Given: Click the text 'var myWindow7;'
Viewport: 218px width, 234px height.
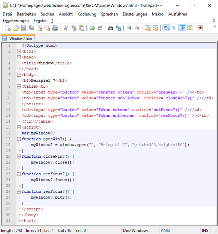Looking at the screenshot, I should click(x=38, y=133).
